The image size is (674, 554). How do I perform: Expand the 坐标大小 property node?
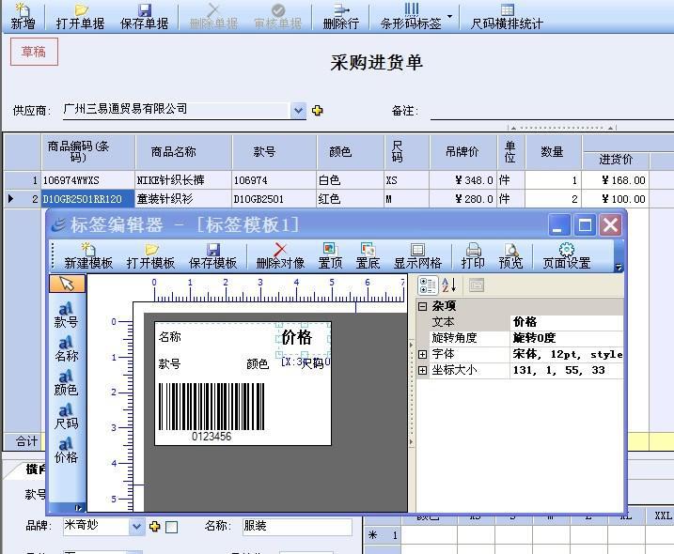pyautogui.click(x=423, y=371)
